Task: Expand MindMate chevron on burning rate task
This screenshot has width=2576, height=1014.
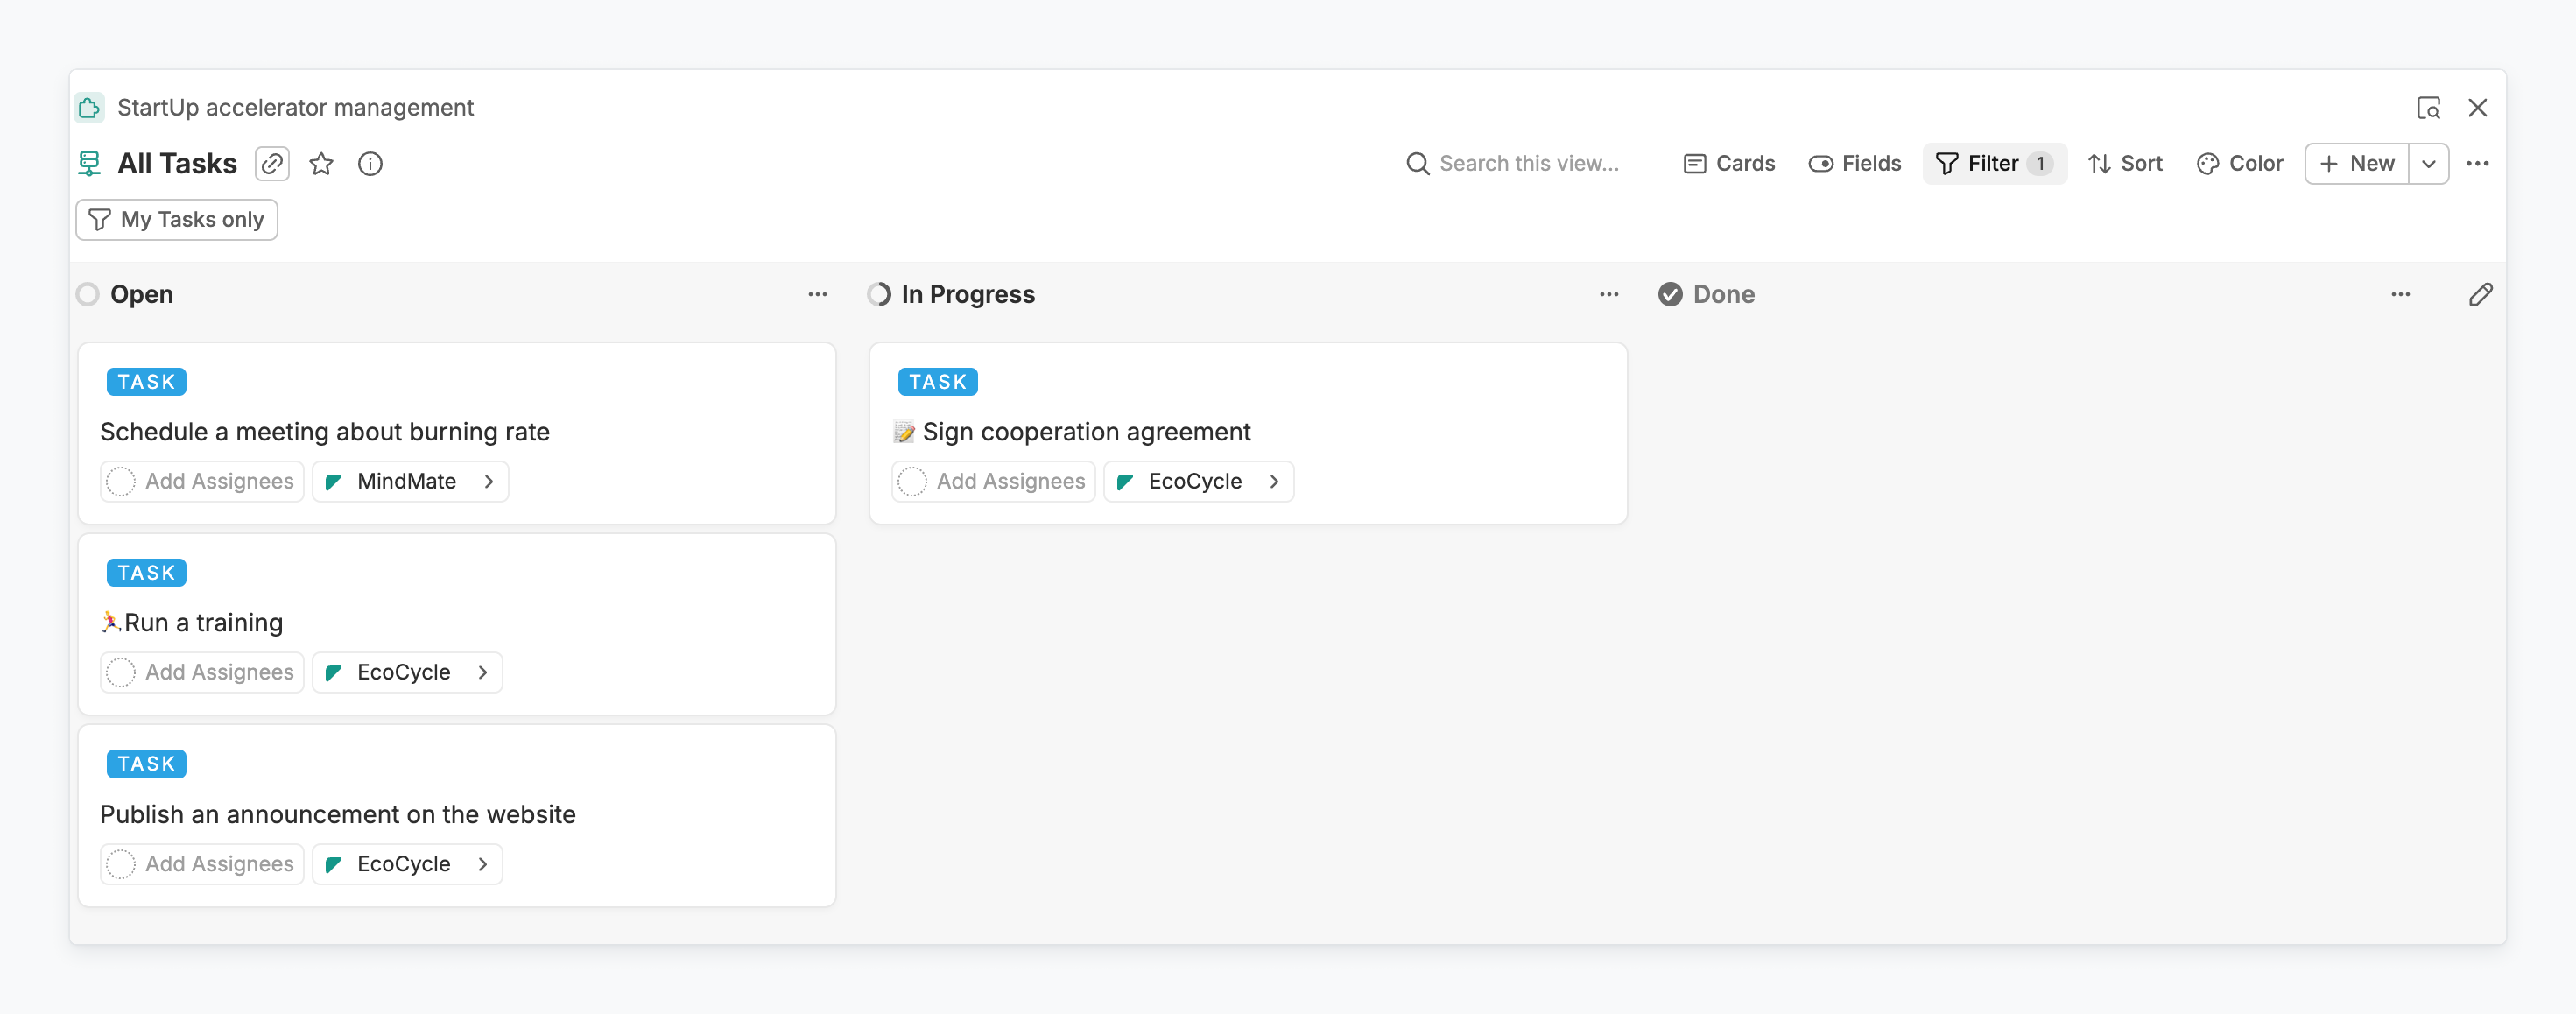Action: click(x=489, y=482)
